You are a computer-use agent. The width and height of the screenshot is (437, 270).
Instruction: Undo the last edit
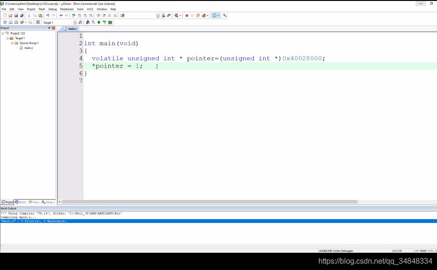pyautogui.click(x=48, y=15)
